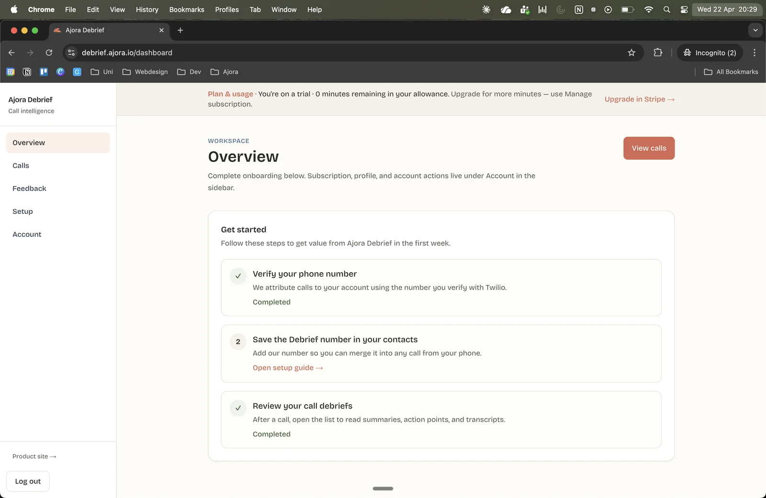Reload the current page
The image size is (766, 498).
click(x=49, y=53)
